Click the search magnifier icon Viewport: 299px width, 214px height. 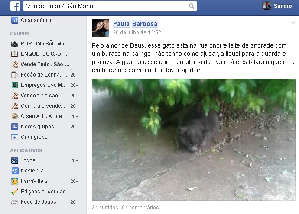[192, 6]
